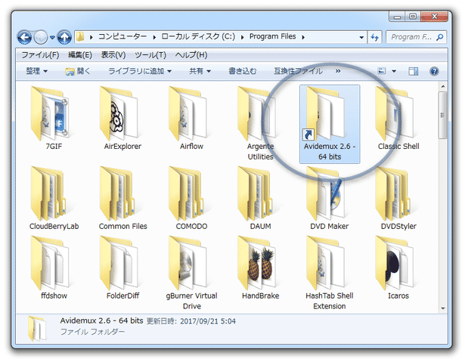Click the ファイル フォルダー type label
465x362 pixels.
click(x=92, y=332)
